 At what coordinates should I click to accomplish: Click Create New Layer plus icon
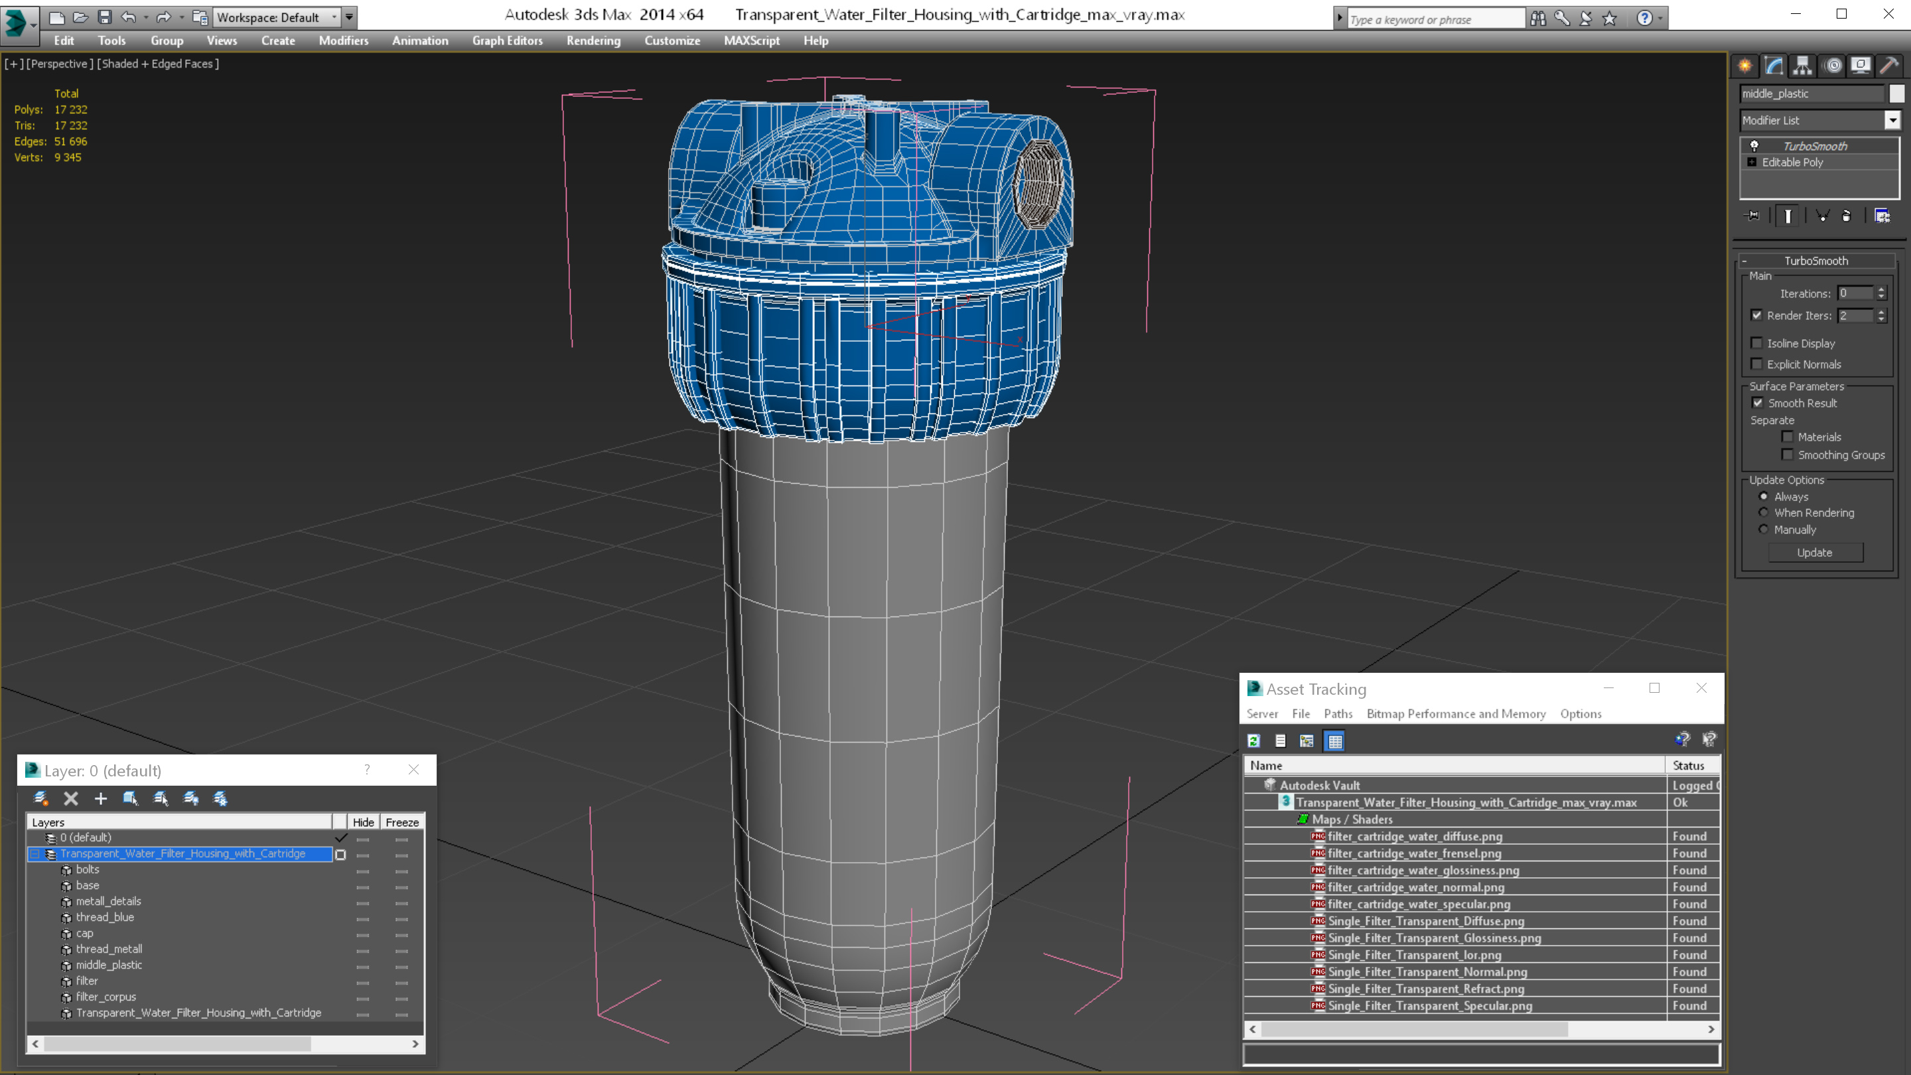tap(101, 798)
